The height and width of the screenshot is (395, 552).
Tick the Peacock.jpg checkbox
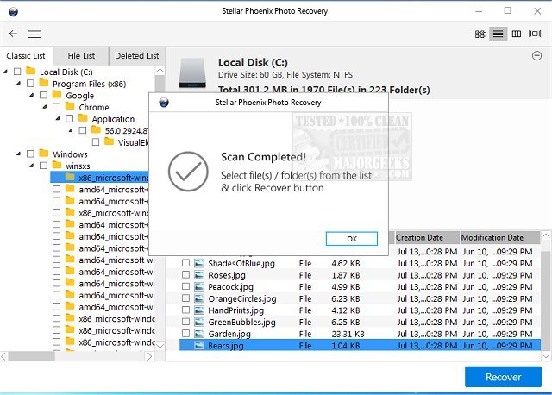186,286
